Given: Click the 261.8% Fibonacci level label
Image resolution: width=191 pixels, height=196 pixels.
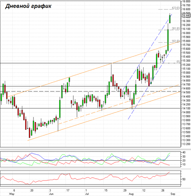Looking at the screenshot, I should (x=176, y=28).
